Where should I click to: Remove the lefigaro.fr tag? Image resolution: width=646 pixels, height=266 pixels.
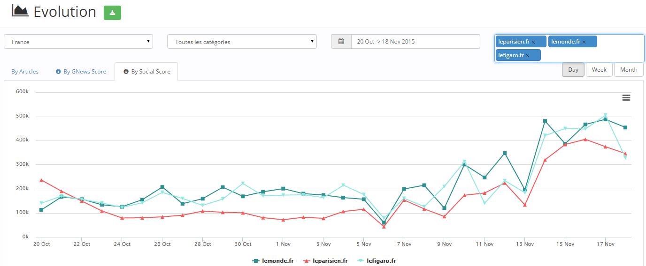tap(528, 56)
